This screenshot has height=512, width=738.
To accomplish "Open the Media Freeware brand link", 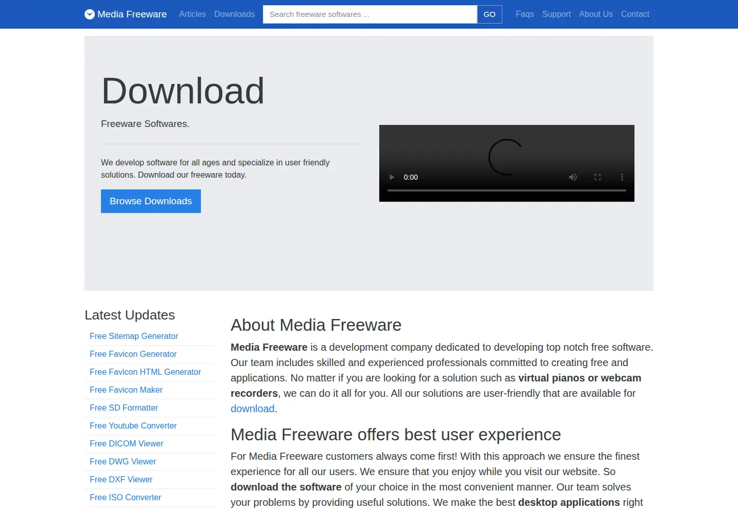I will click(x=126, y=14).
